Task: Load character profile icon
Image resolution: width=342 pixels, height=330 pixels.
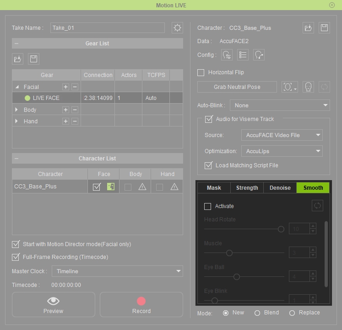Action: click(308, 28)
